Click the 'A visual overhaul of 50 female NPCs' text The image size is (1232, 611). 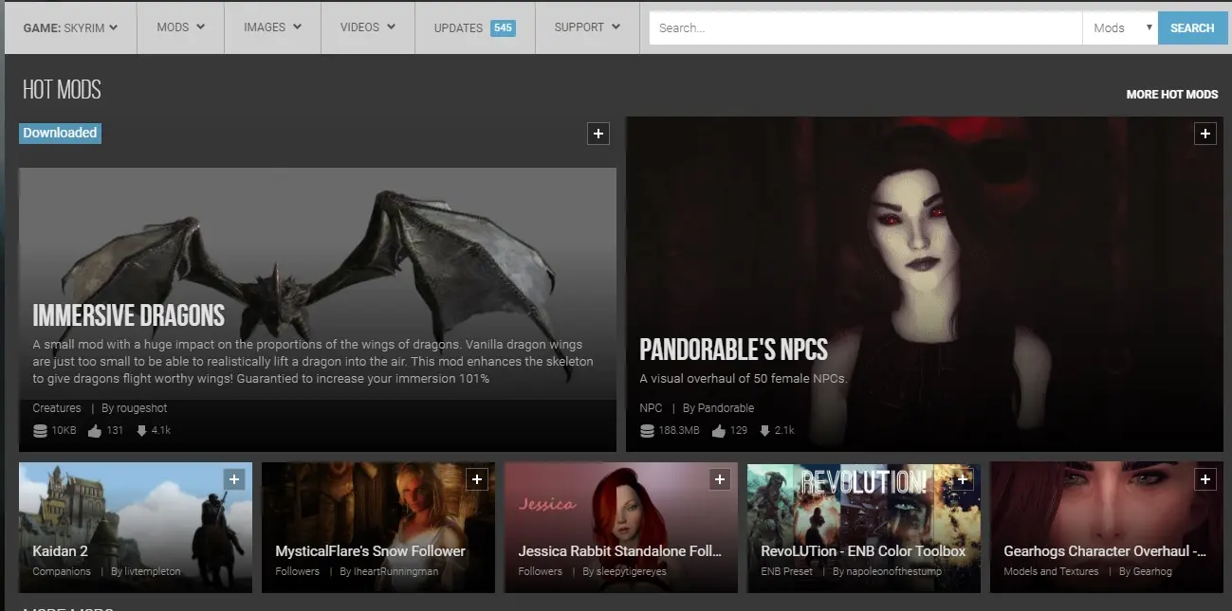743,379
